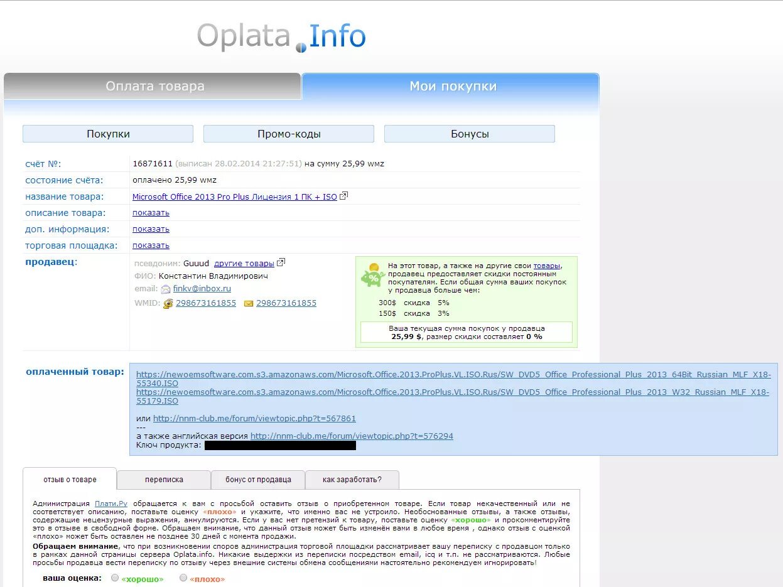Click the Oplata.Info logo

tap(281, 36)
